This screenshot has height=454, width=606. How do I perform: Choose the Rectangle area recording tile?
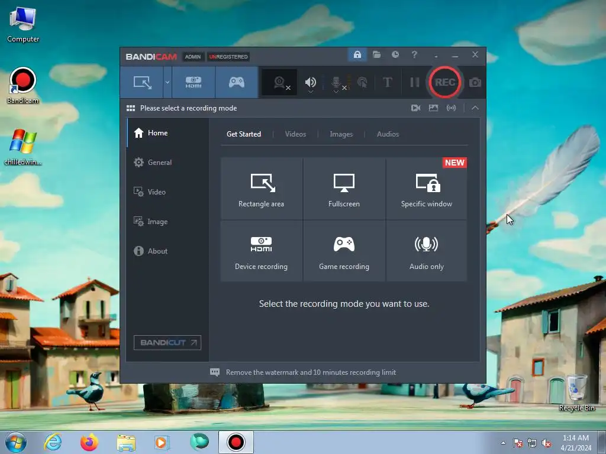pos(261,189)
